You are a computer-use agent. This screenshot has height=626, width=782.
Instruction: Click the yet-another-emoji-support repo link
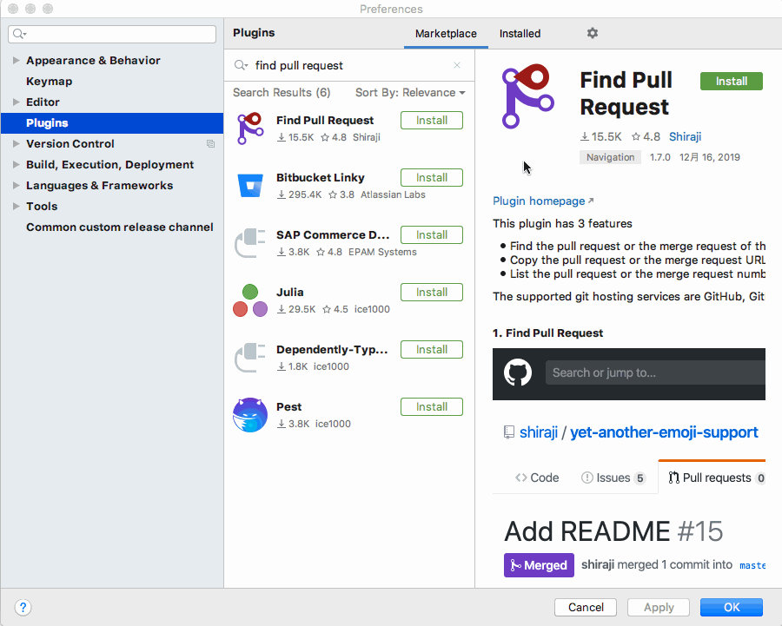(664, 432)
